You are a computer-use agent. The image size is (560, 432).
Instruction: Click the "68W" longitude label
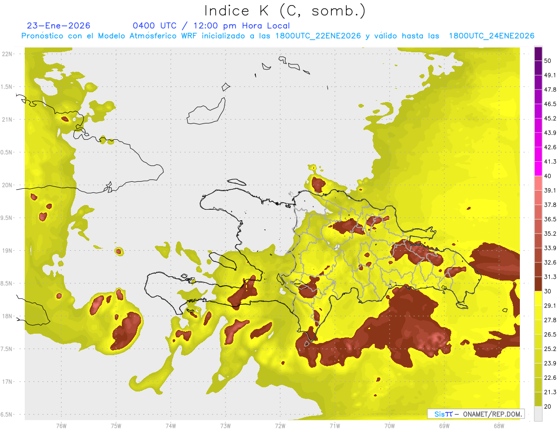[x=499, y=426]
